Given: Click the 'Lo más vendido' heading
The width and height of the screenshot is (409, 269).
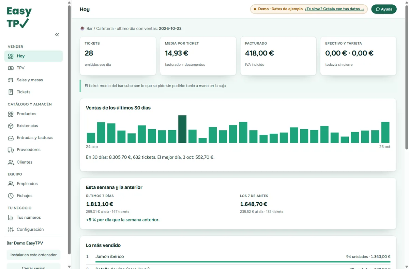Looking at the screenshot, I should (103, 245).
